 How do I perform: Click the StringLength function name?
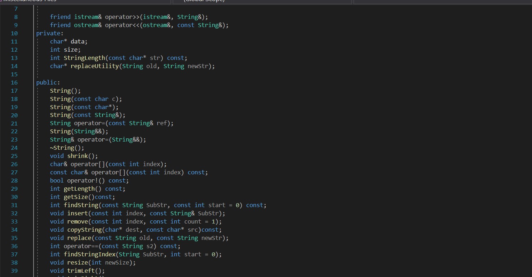[x=84, y=58]
